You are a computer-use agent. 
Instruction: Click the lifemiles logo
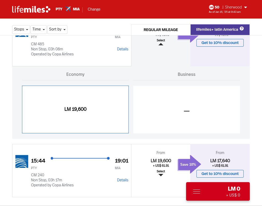pyautogui.click(x=31, y=9)
